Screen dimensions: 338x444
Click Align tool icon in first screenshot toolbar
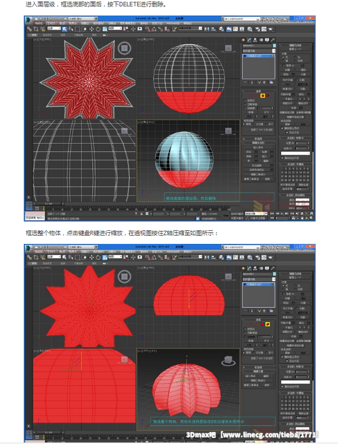tap(214, 29)
